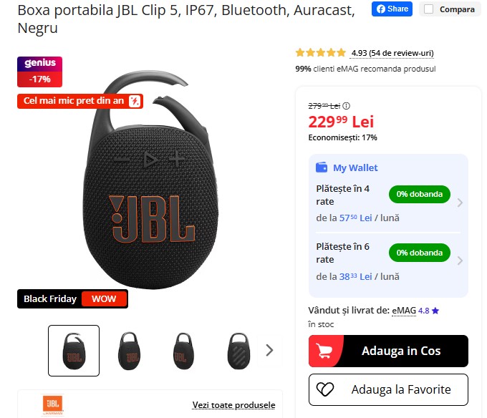Add the speaker with Adauga in Cos

point(388,351)
